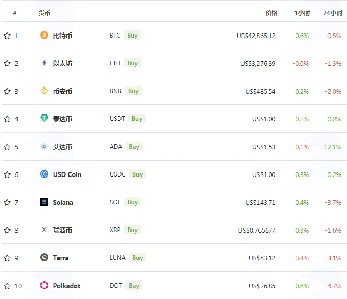Click the Polkadot pink circle logo
Viewport: 347px width, 299px height.
pyautogui.click(x=44, y=285)
